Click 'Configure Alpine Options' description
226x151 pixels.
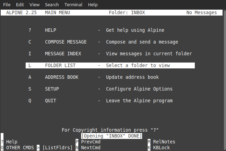139,89
